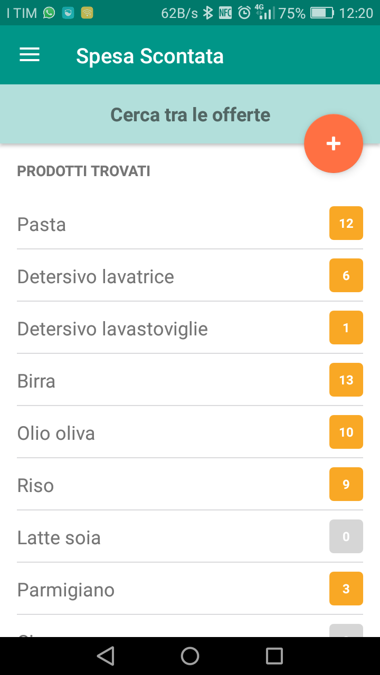The image size is (380, 675).
Task: Tap Android recent apps square
Action: coord(274,656)
